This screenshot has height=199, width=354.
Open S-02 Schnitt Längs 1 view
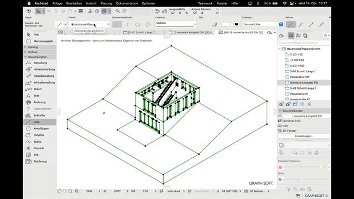304,88
